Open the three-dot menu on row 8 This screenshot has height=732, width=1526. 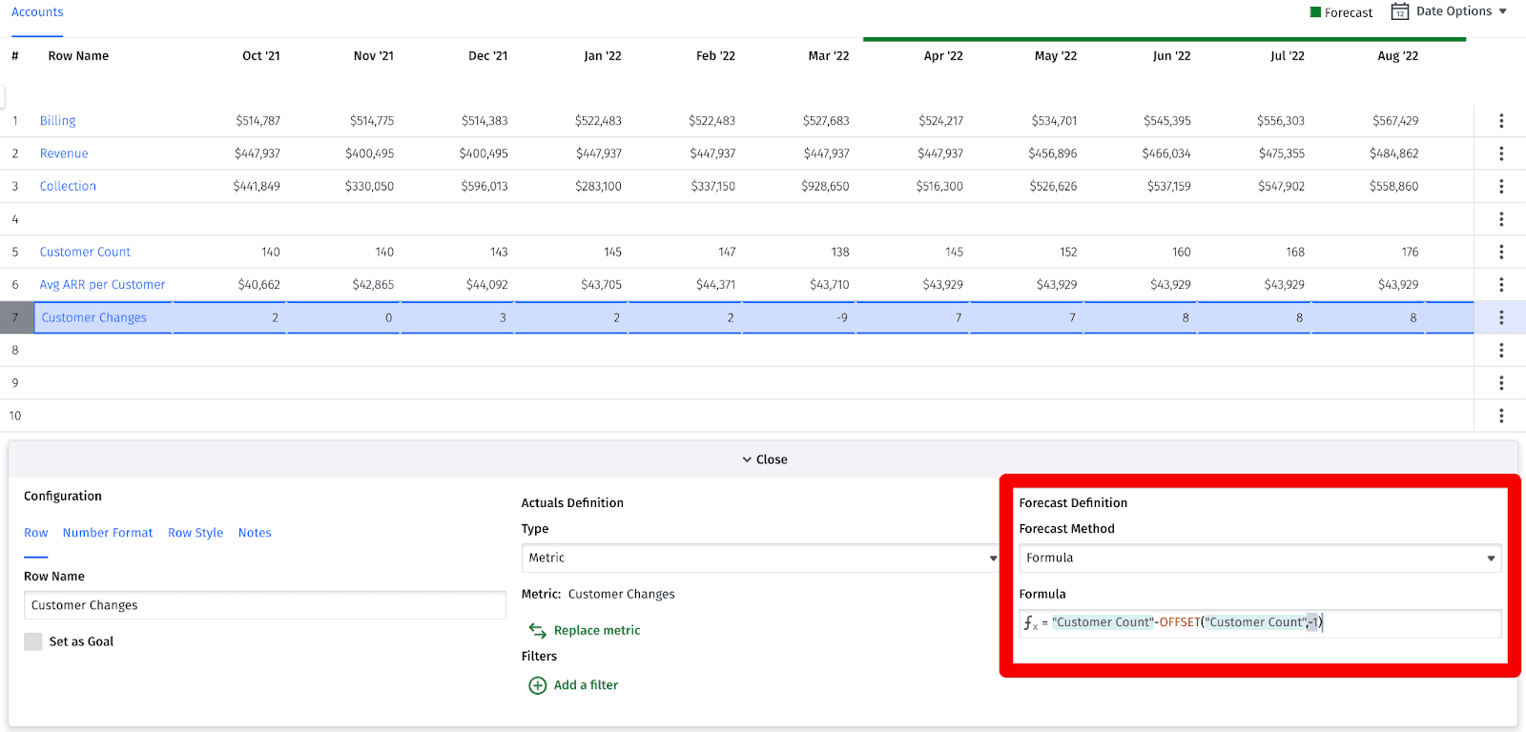point(1501,350)
